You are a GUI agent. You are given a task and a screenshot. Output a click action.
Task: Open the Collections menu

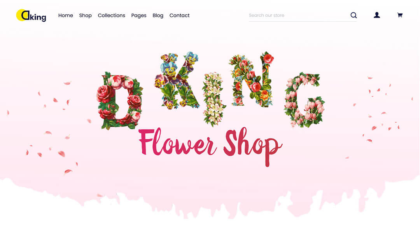click(x=112, y=16)
